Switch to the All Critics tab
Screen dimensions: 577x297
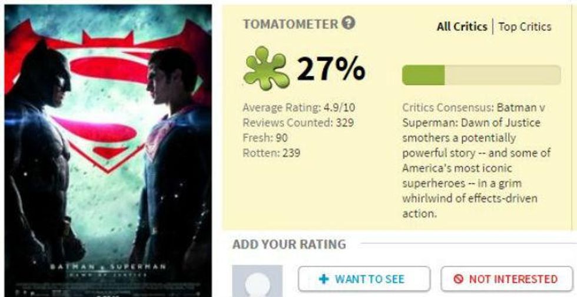click(462, 27)
